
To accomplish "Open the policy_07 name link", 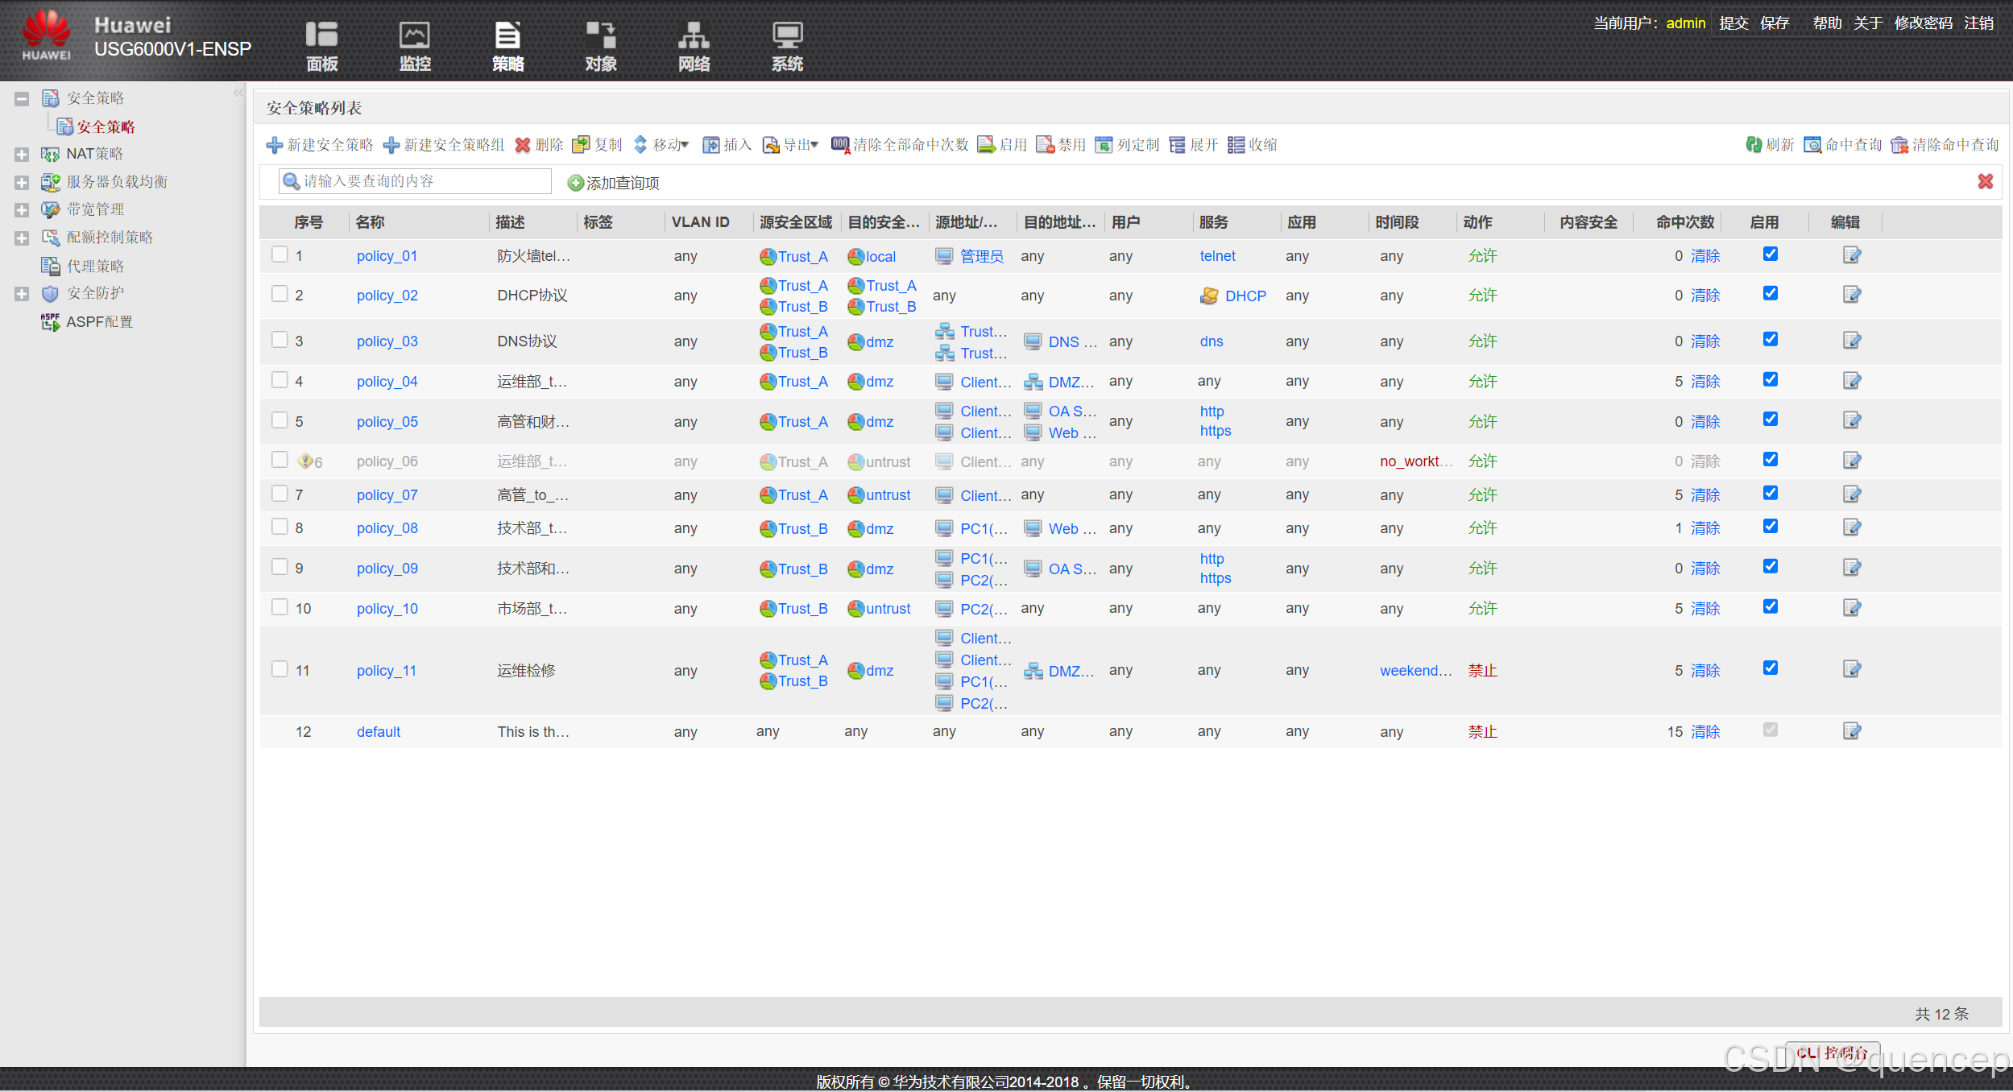I will (387, 495).
